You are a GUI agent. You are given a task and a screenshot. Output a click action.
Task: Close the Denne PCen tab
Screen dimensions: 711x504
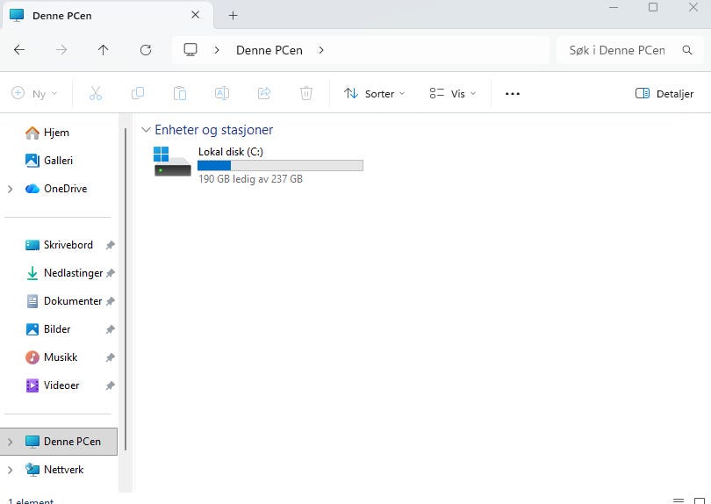(196, 15)
